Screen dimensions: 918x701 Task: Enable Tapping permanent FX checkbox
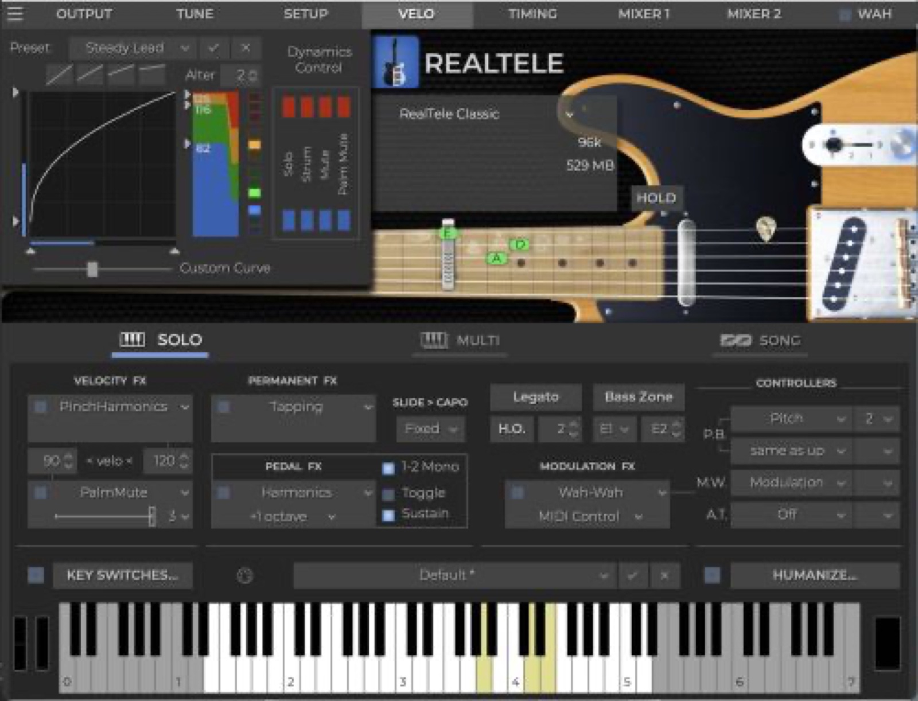(224, 407)
